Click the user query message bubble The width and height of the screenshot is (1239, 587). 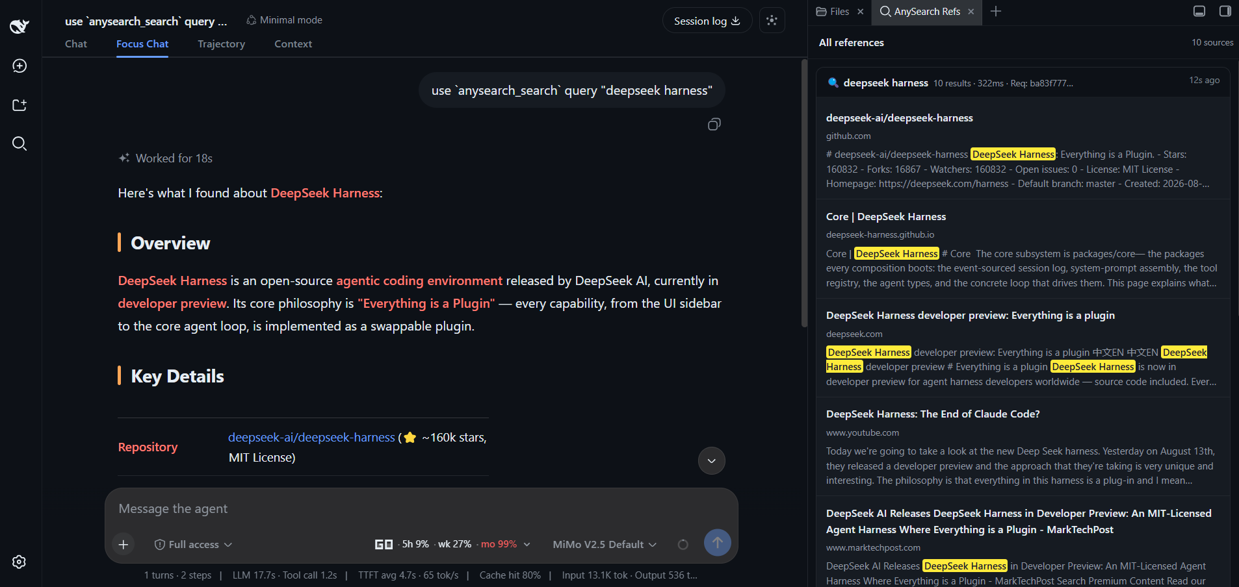tap(572, 90)
